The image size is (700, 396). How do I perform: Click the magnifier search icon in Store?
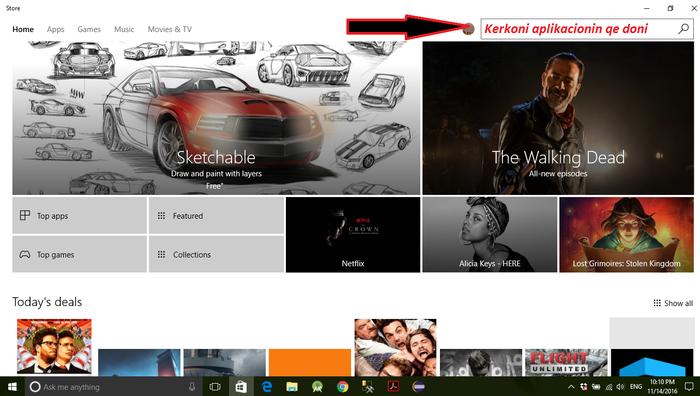(683, 29)
